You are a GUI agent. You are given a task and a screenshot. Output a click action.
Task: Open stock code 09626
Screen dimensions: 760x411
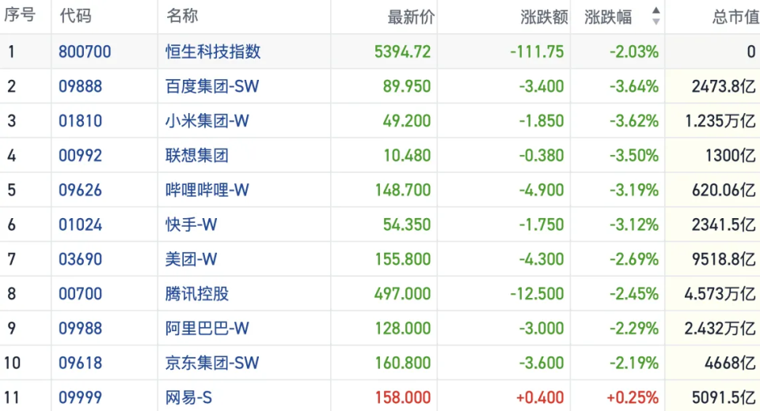tap(81, 190)
